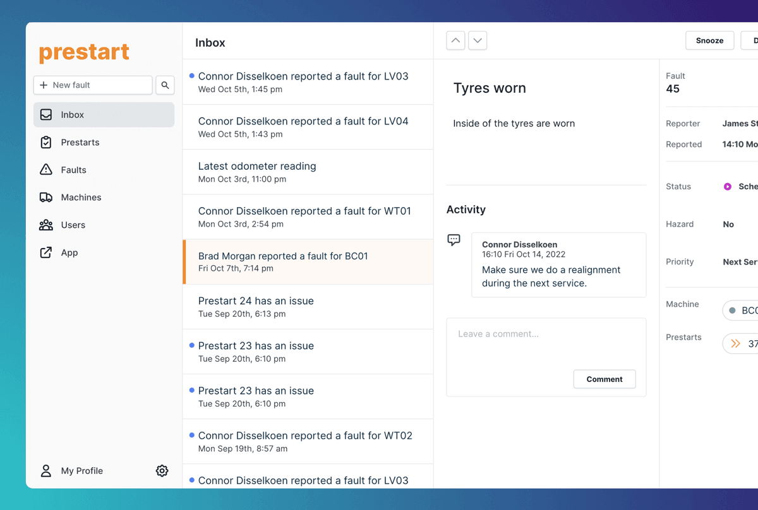758x510 pixels.
Task: Click the Users group icon
Action: 45,225
